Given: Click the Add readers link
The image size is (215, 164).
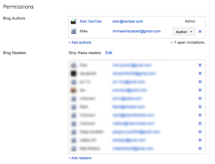Looking at the screenshot, I should click(80, 158).
